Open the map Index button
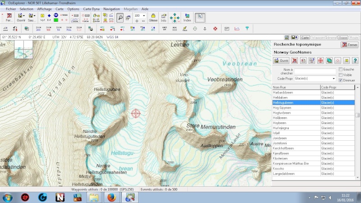 coord(187,18)
